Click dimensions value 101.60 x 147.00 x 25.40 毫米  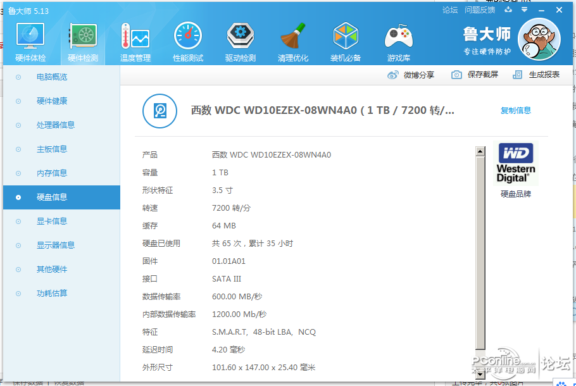coord(263,368)
